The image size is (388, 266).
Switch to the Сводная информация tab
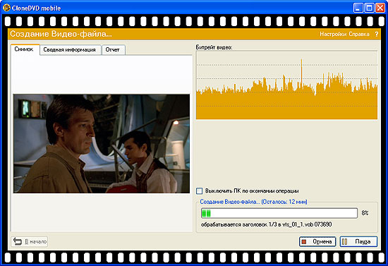(x=70, y=49)
